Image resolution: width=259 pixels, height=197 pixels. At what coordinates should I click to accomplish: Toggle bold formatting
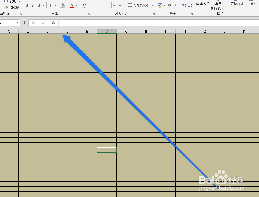[27, 5]
